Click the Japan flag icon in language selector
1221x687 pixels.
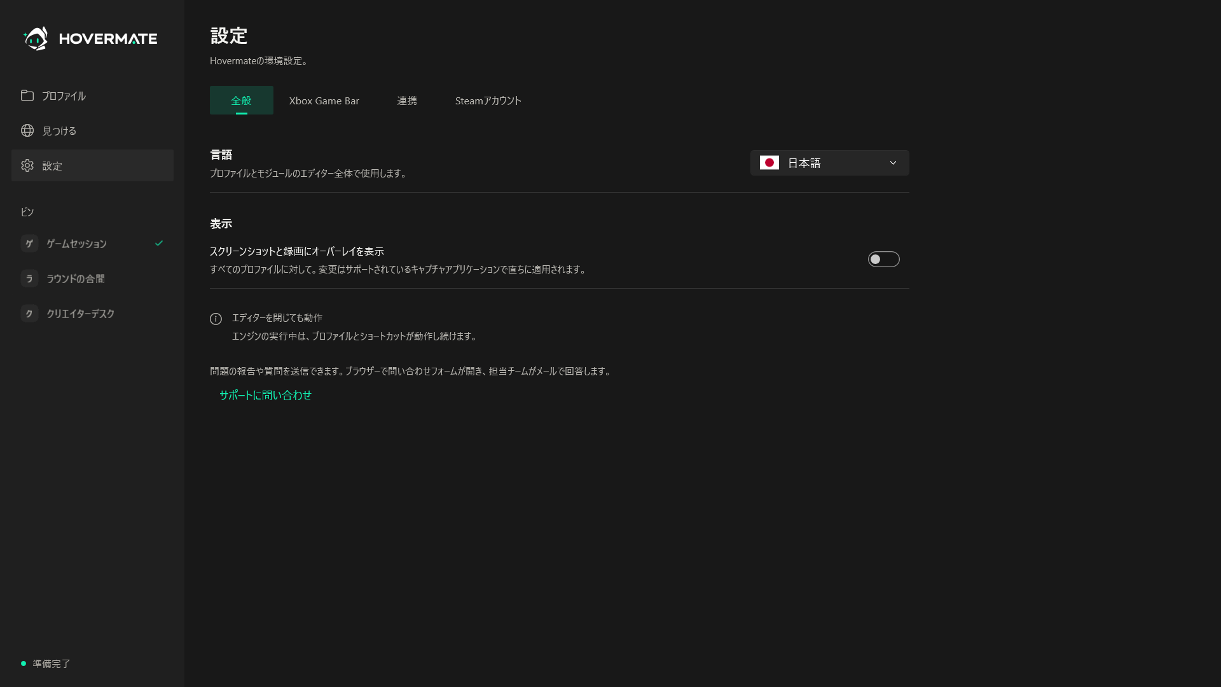(x=769, y=163)
